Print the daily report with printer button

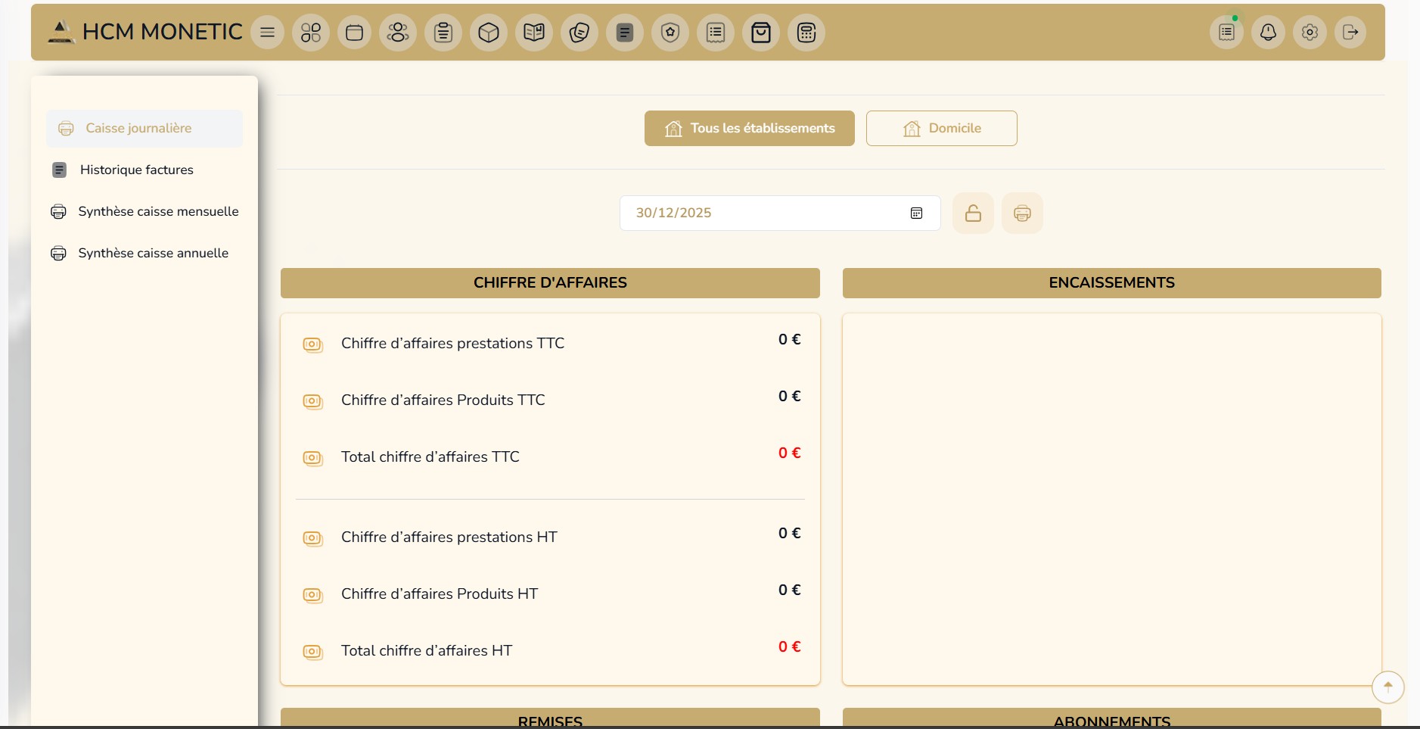[1022, 213]
